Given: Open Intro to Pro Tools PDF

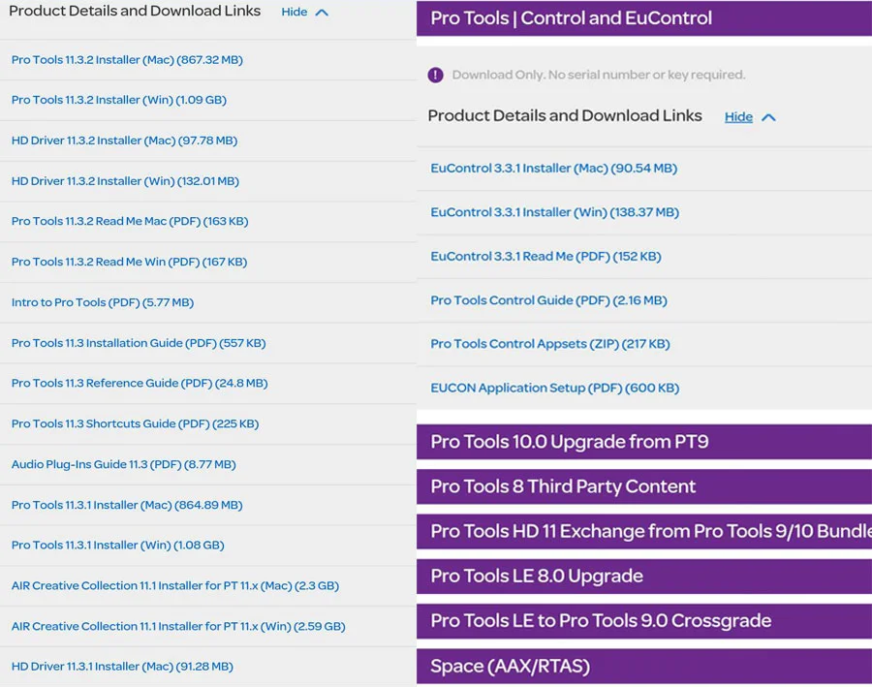Looking at the screenshot, I should pos(103,302).
